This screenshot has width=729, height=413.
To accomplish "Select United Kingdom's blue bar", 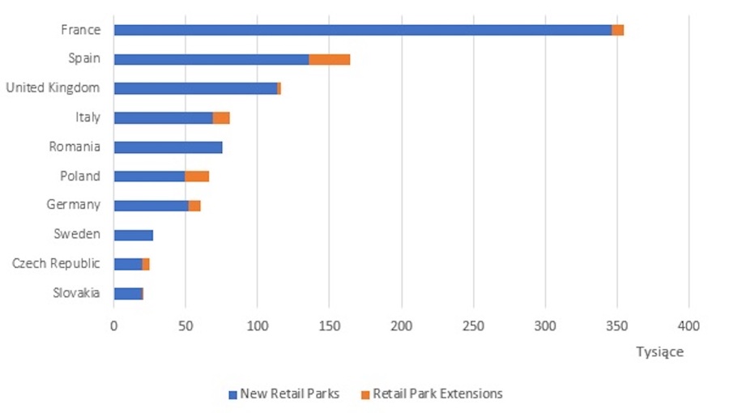I will point(196,89).
